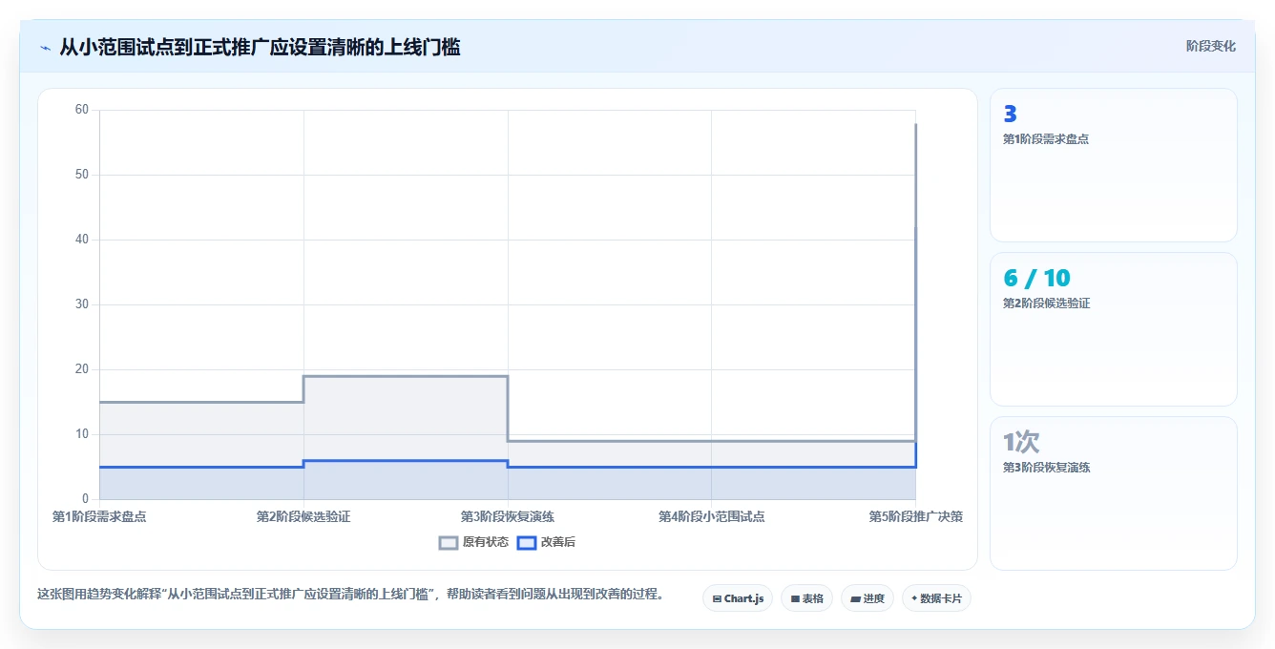Image resolution: width=1275 pixels, height=649 pixels.
Task: Click the x-axis label 第3阶段恢复演练
Action: pyautogui.click(x=508, y=516)
